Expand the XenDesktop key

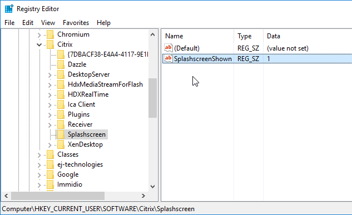[50, 145]
